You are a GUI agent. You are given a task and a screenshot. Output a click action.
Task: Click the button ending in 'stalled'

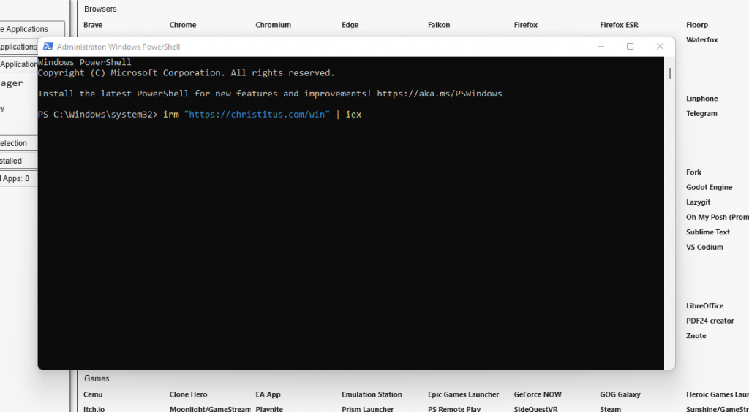click(18, 161)
